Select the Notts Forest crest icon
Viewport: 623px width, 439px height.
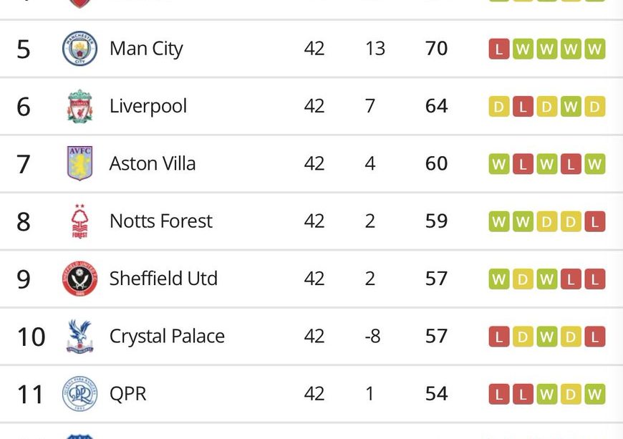coord(79,221)
